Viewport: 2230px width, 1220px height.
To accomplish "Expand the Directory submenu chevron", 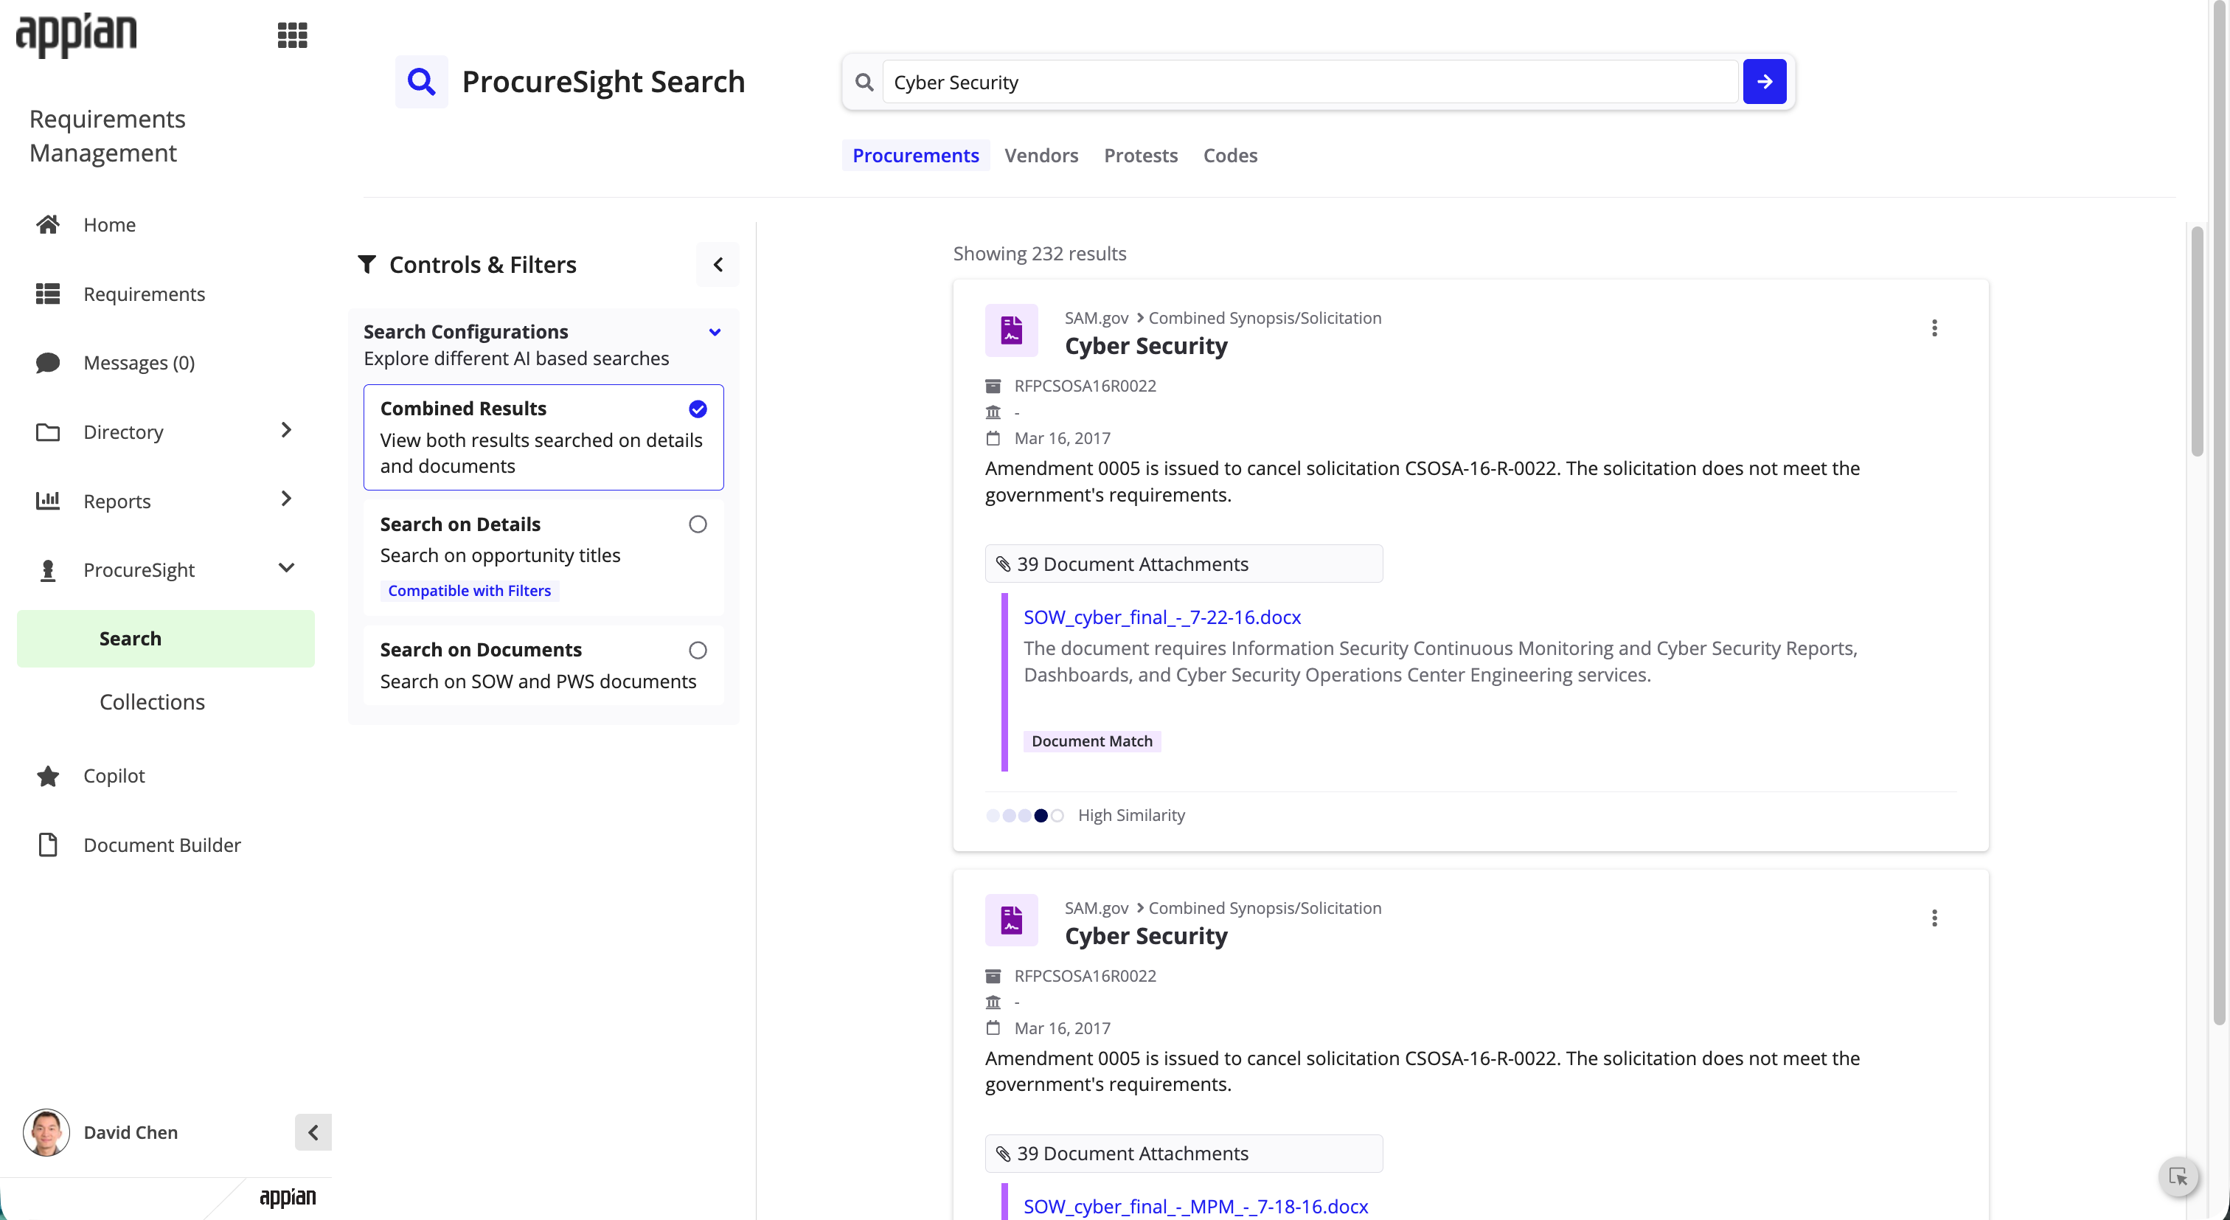I will (287, 430).
